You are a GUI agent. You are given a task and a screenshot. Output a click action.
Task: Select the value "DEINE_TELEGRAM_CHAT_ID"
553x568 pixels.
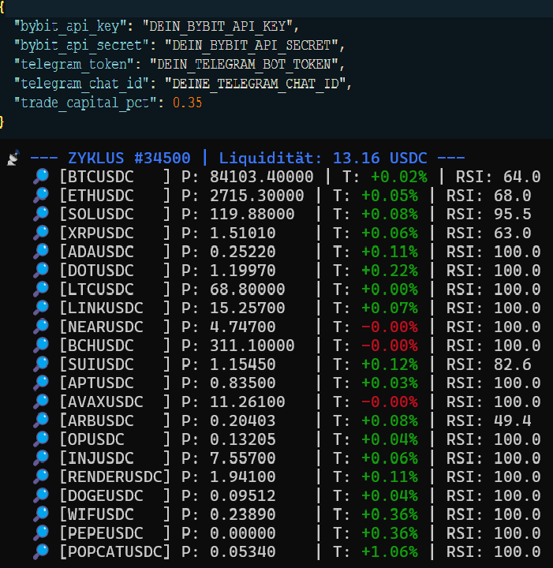click(x=256, y=84)
